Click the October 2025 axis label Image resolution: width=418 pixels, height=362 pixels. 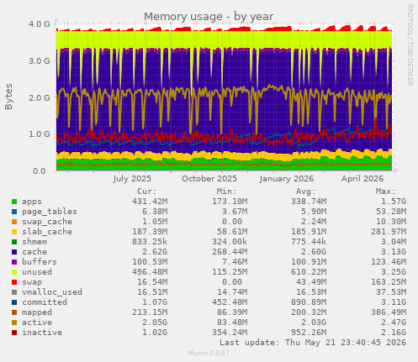(209, 179)
